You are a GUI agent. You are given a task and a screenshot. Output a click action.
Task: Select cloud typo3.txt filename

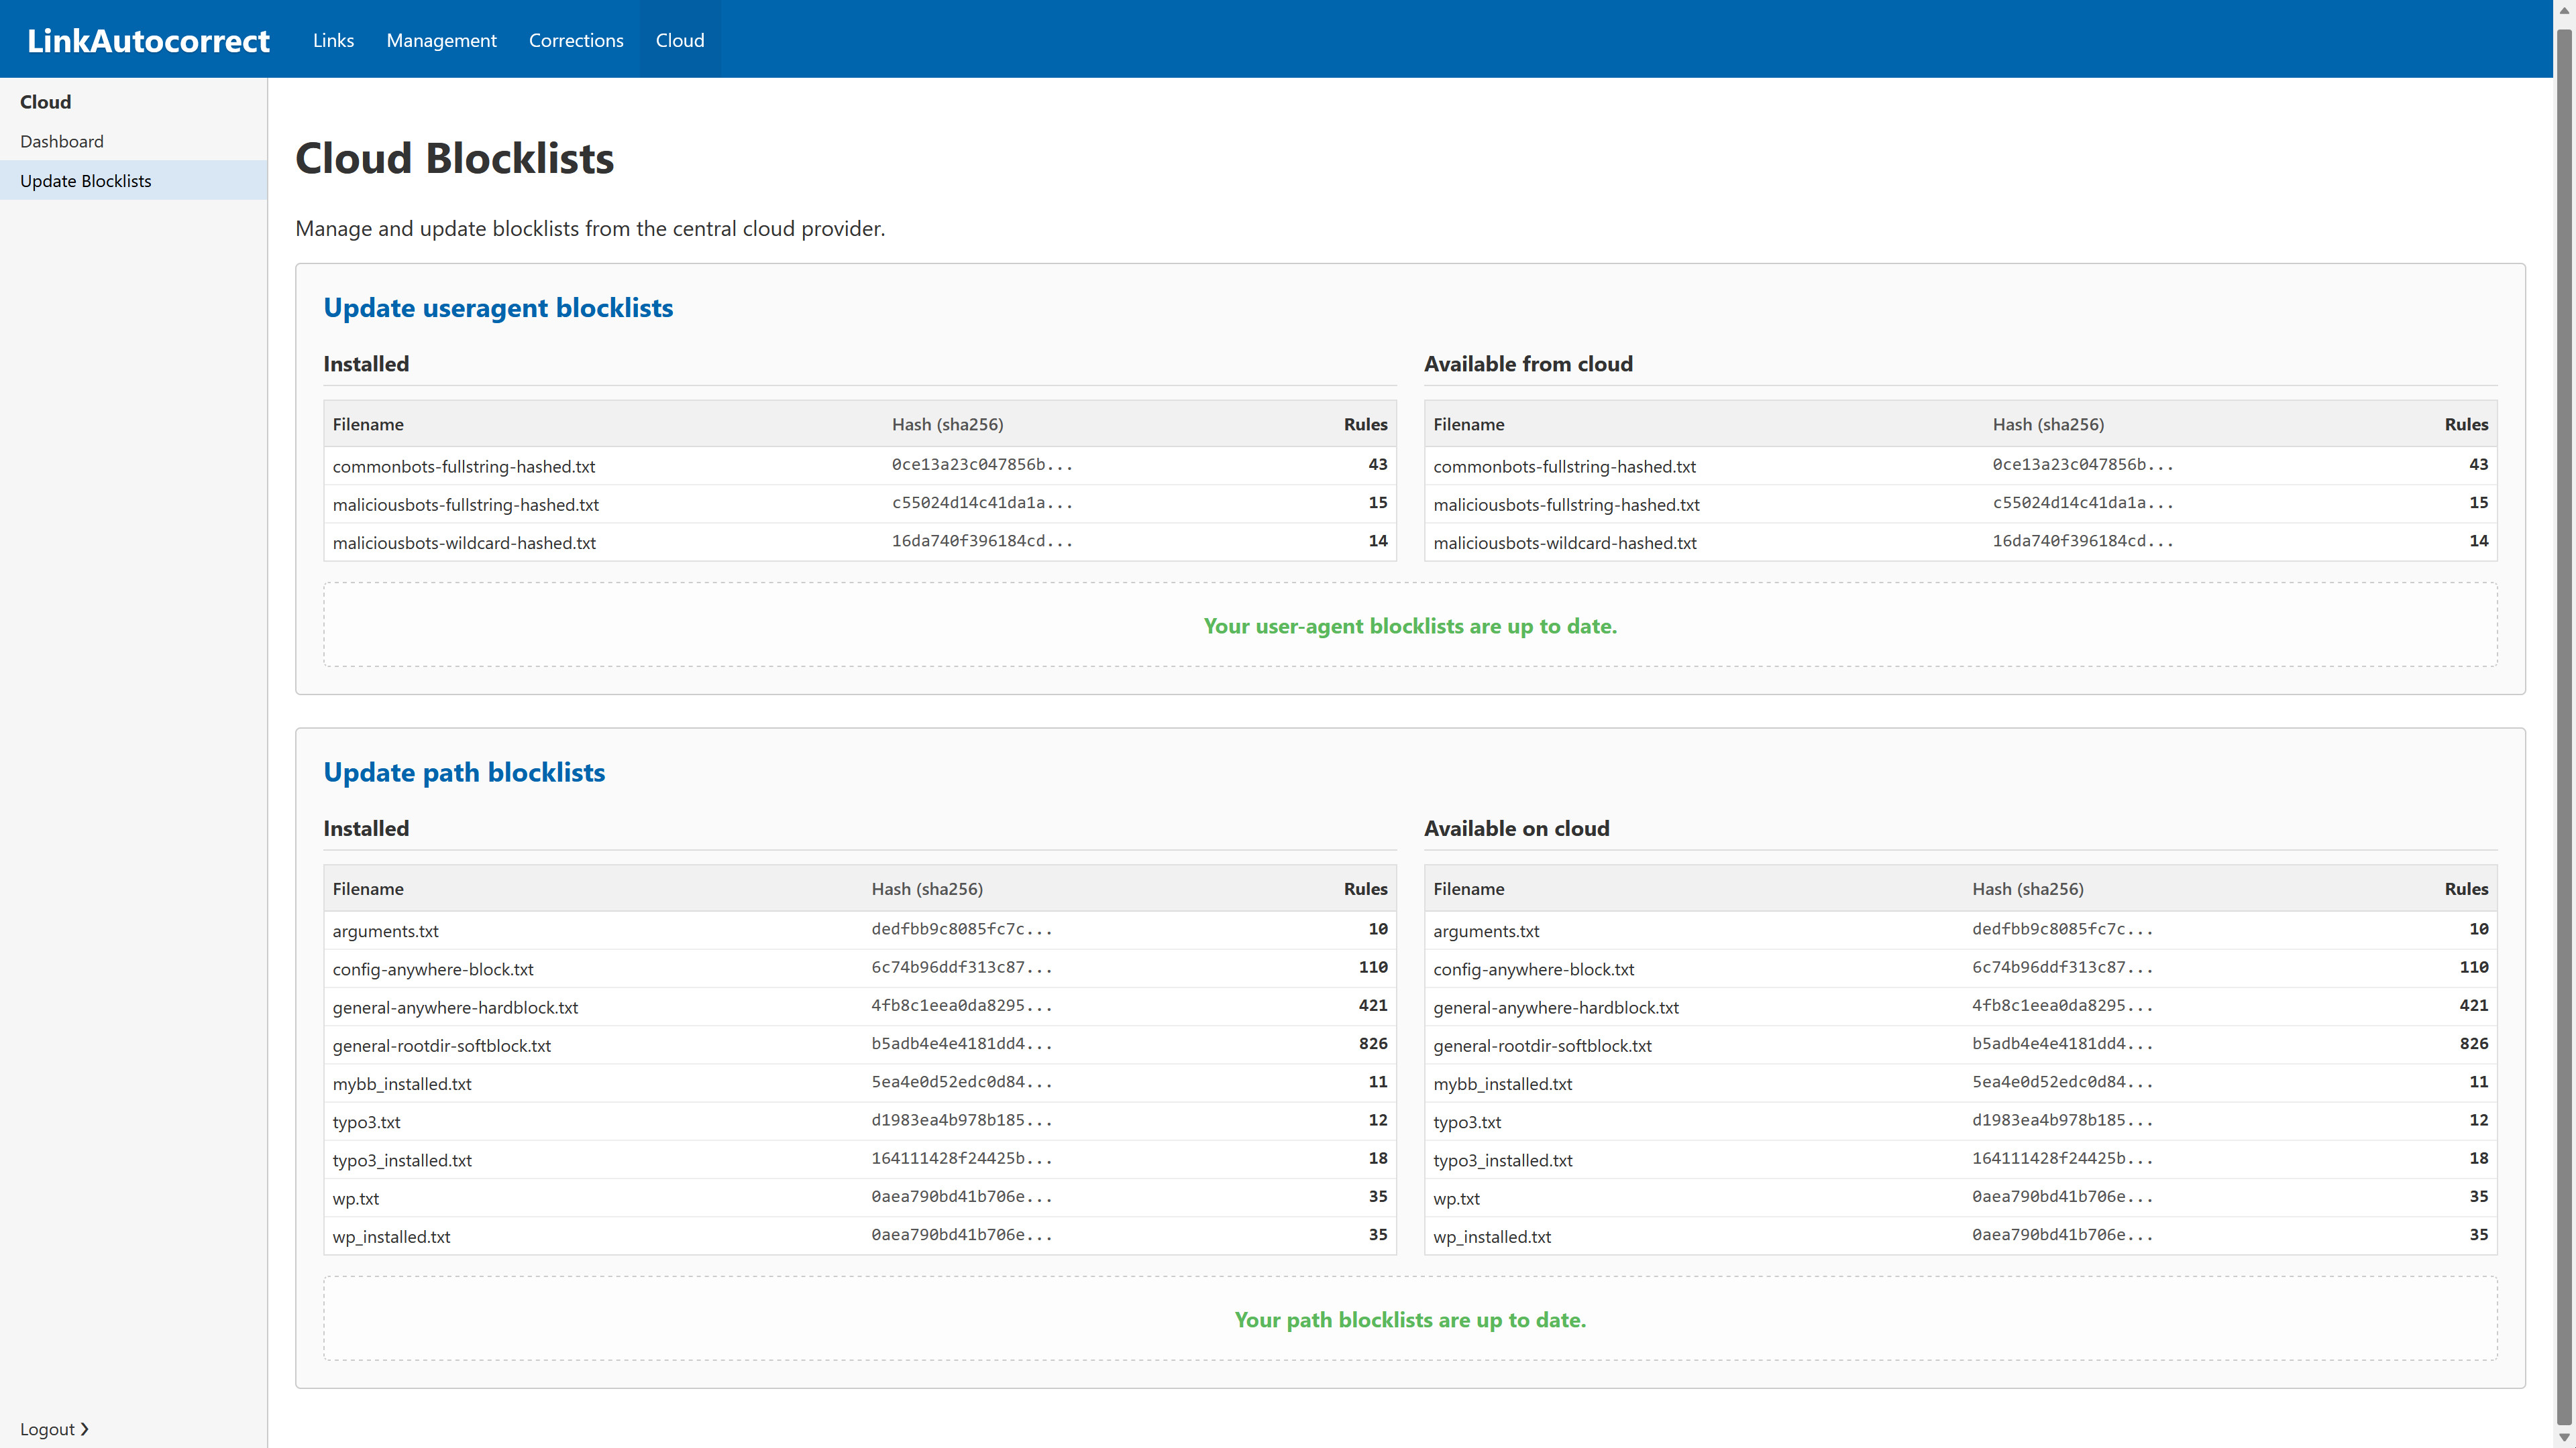pos(1467,1122)
